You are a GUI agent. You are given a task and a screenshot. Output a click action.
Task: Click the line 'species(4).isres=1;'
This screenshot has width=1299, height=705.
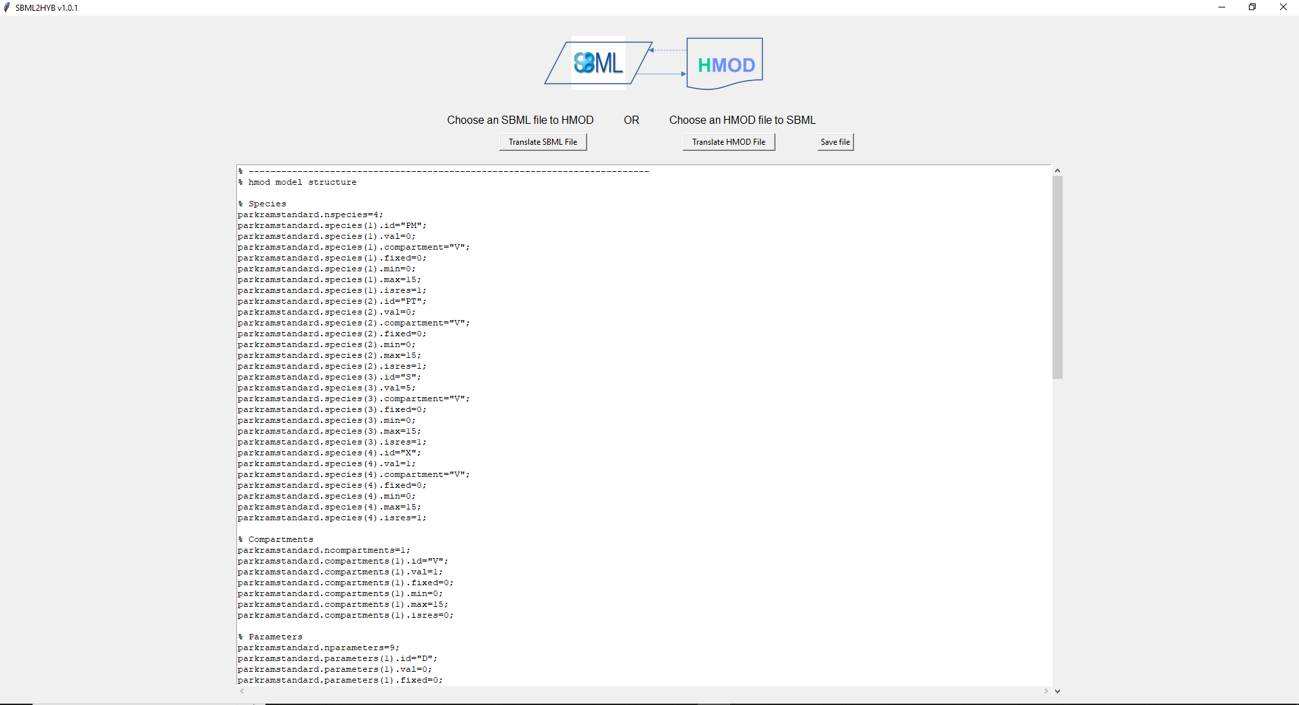click(332, 518)
